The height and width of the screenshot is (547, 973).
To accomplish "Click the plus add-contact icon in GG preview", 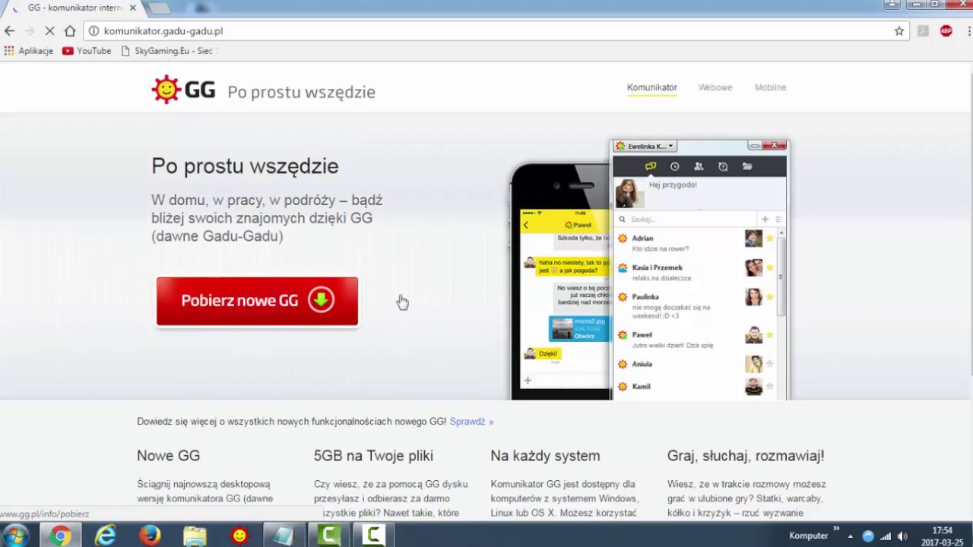I will click(765, 220).
